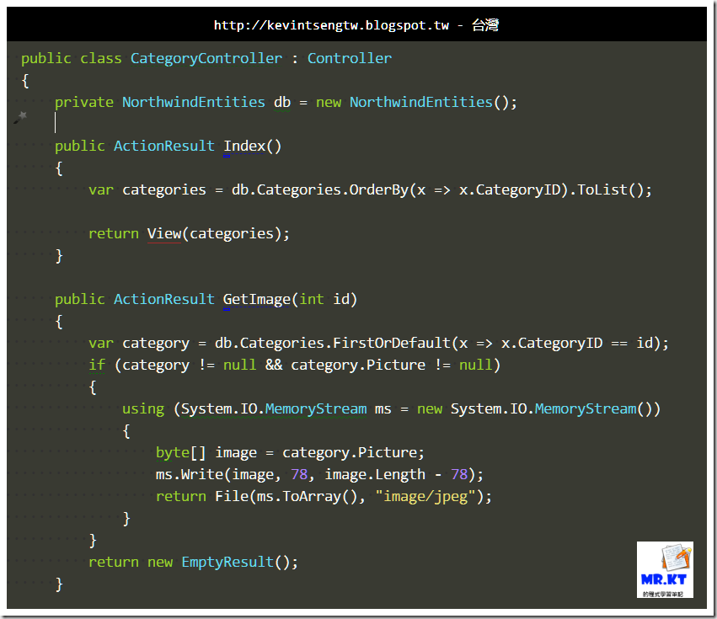Click the 'int' keyword in GetImage parameters
717x619 pixels.
click(312, 300)
